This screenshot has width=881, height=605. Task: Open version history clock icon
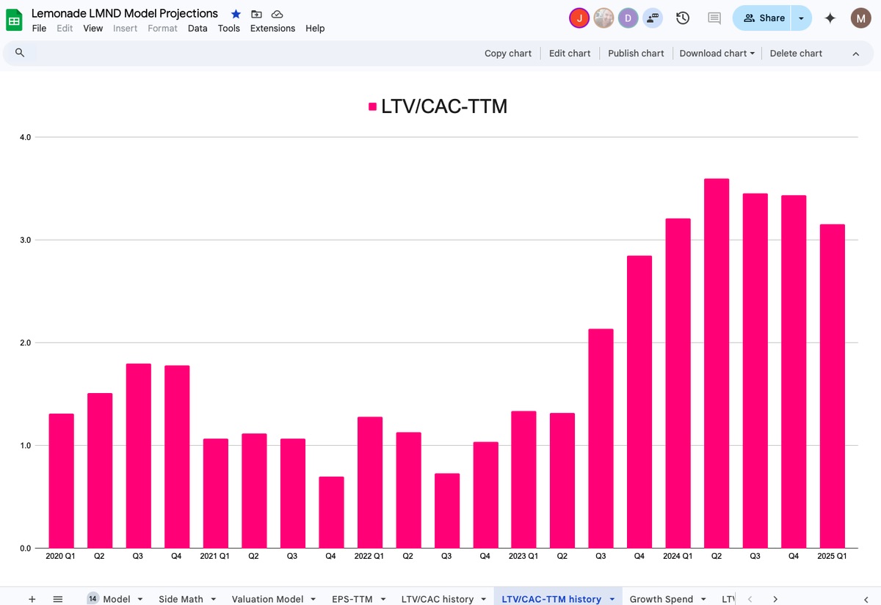[x=683, y=18]
